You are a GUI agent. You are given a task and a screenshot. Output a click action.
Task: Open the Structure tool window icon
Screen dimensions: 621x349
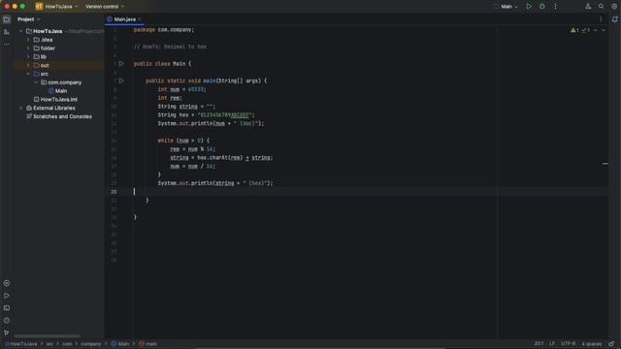(x=7, y=32)
